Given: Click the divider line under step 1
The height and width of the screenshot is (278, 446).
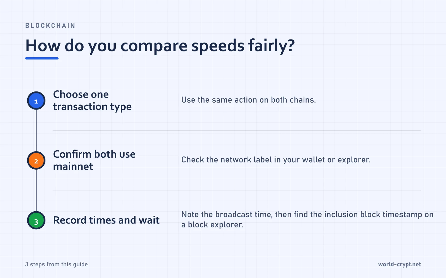Looking at the screenshot, I should click(x=237, y=130).
